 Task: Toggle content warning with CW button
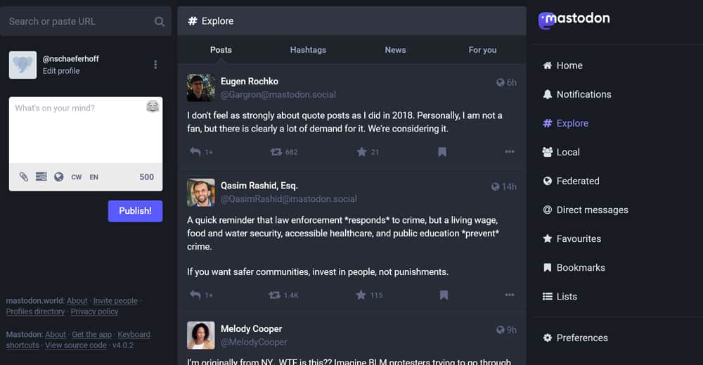[77, 177]
